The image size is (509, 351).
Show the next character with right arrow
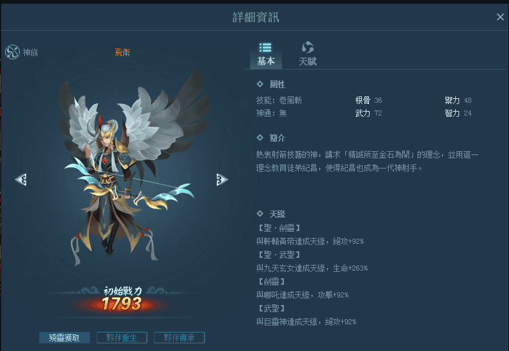click(x=222, y=179)
